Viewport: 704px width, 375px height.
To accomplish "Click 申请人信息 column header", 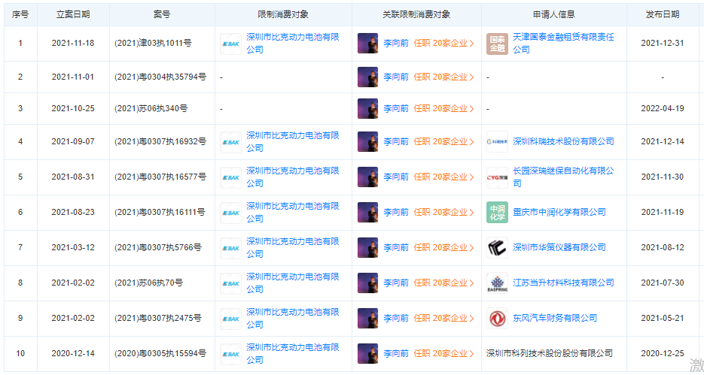I will tap(554, 14).
